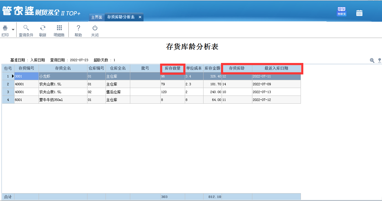The height and width of the screenshot is (201, 382).
Task: Switch to the 主界面 tab
Action: tap(97, 17)
